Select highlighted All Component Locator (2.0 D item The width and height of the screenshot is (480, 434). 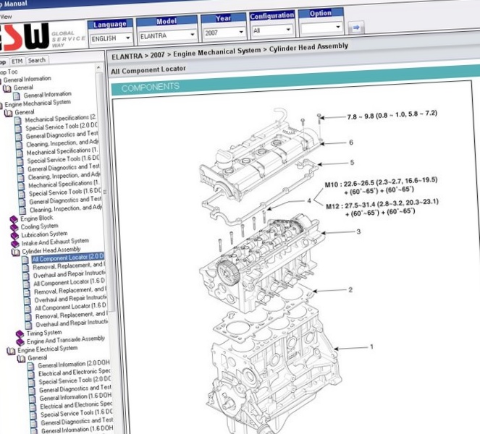68,258
